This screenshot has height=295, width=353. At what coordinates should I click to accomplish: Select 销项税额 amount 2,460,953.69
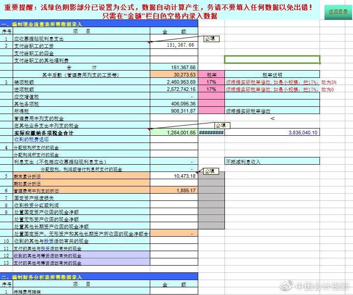coord(174,81)
